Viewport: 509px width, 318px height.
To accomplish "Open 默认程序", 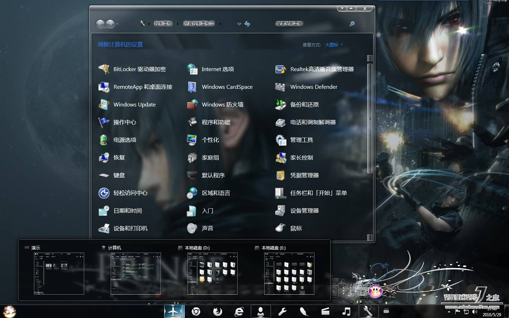I will (x=206, y=175).
